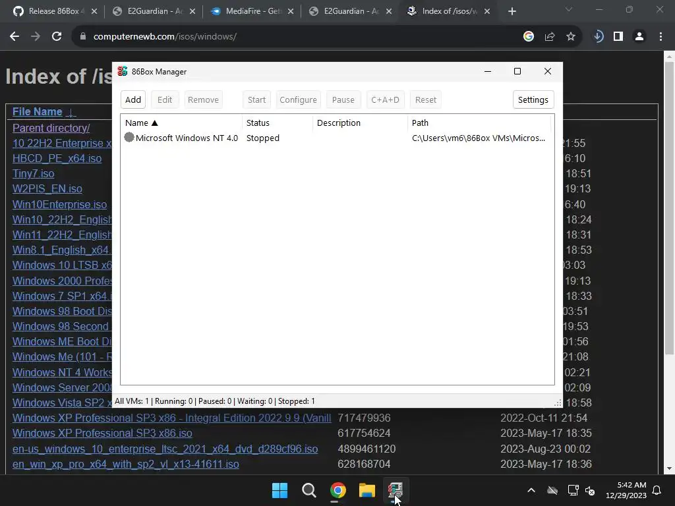Sort VMs by the Name column header
This screenshot has width=675, height=506.
(x=181, y=123)
